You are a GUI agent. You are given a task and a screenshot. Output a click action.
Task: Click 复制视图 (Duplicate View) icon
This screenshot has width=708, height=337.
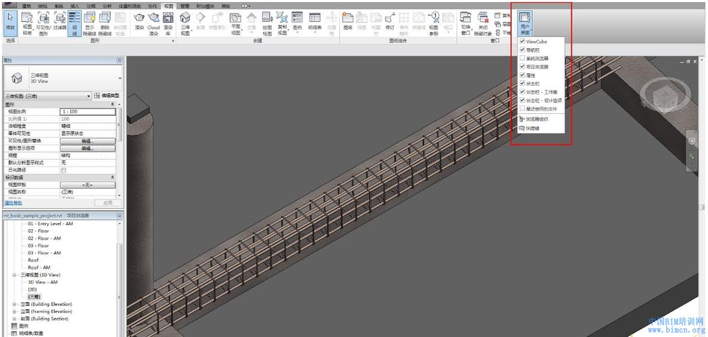click(282, 24)
